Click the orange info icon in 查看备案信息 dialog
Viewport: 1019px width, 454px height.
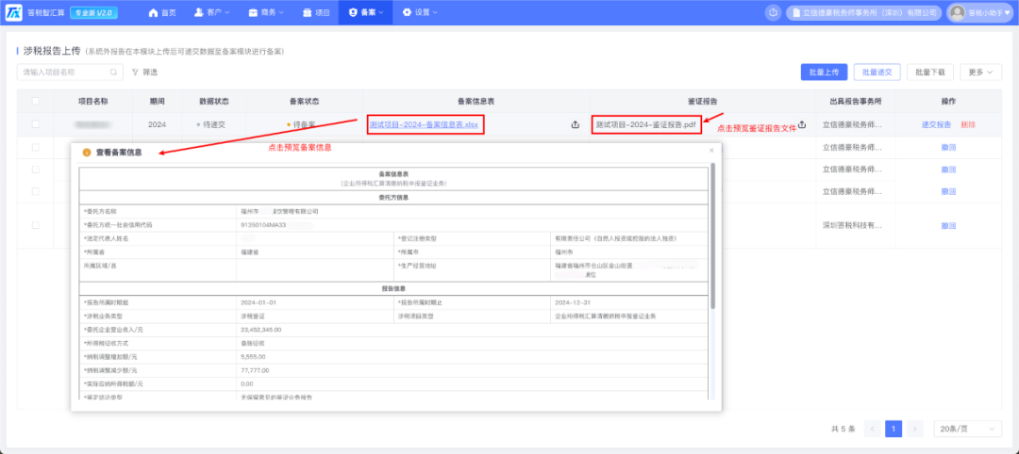pos(87,153)
